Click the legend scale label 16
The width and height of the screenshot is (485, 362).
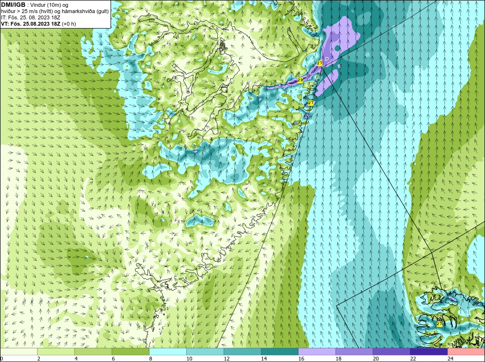point(301,359)
